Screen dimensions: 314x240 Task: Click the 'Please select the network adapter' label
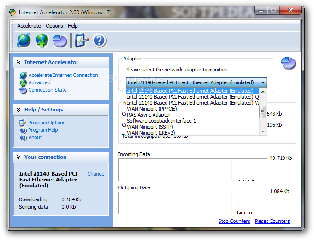click(176, 70)
